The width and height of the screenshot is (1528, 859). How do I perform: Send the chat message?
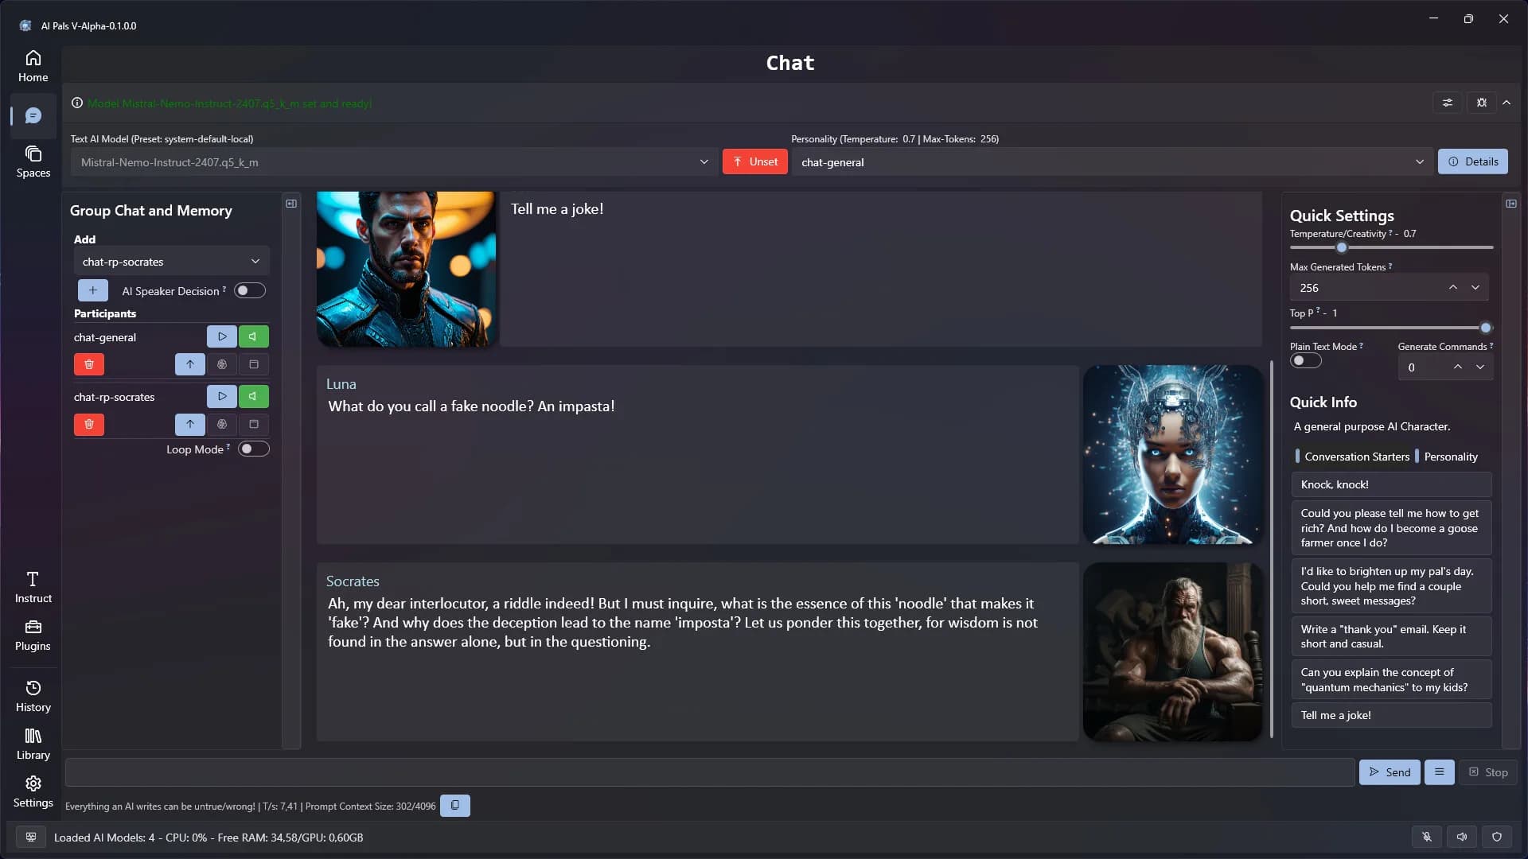click(x=1390, y=772)
